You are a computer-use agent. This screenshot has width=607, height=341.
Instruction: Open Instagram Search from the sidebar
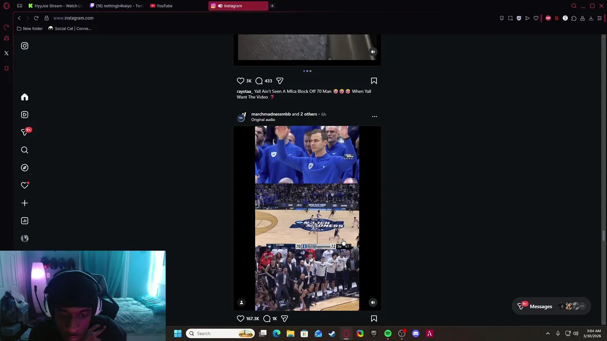click(x=25, y=150)
